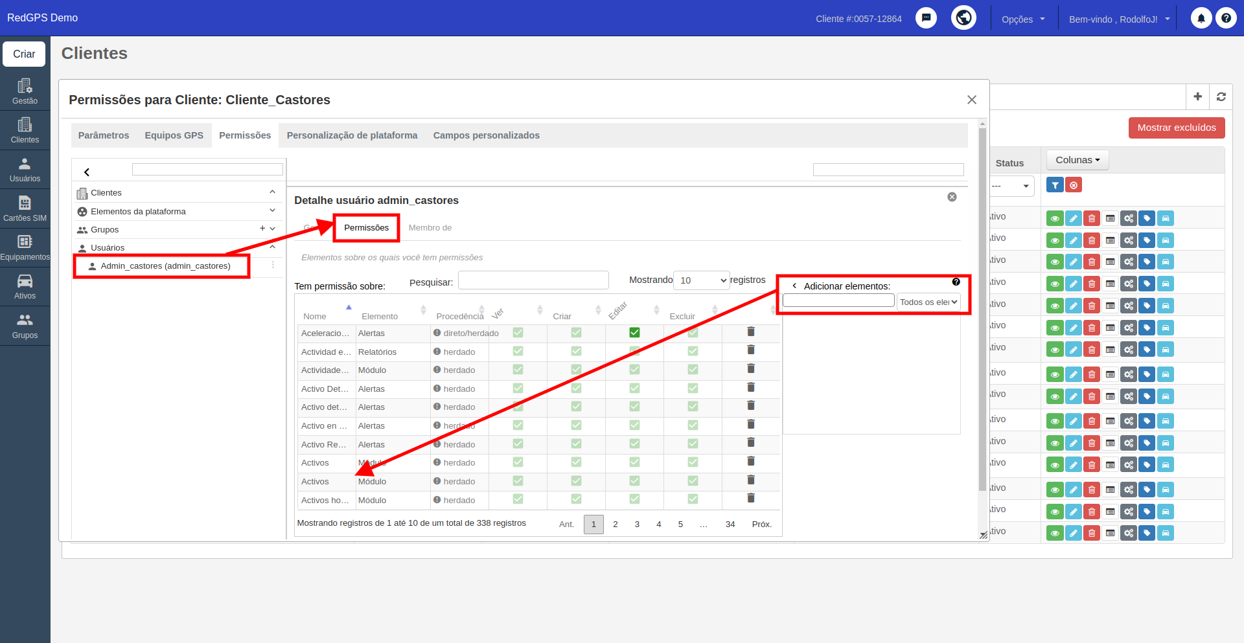This screenshot has height=643, width=1244.
Task: Open the notifications bell
Action: point(1201,18)
